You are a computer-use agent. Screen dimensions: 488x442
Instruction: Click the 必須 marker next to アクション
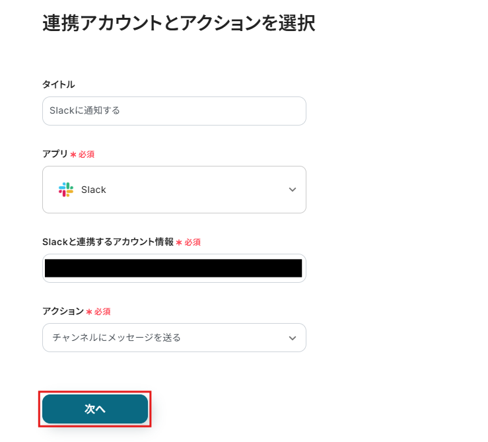tap(102, 312)
